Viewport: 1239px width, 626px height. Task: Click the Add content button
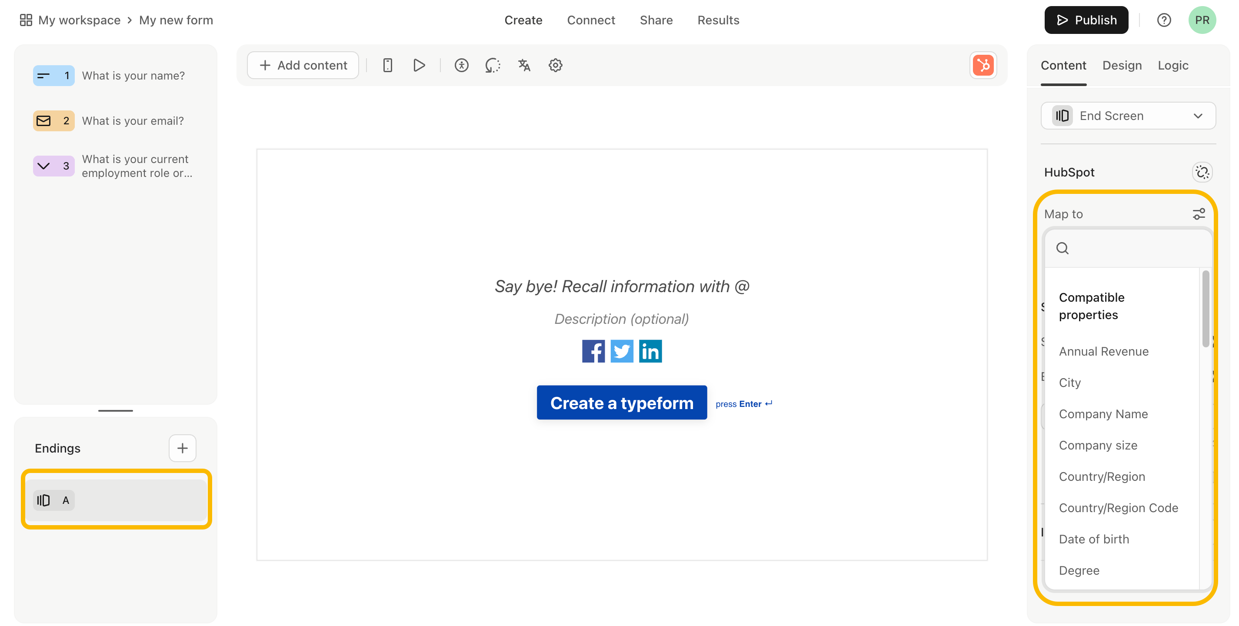tap(303, 65)
